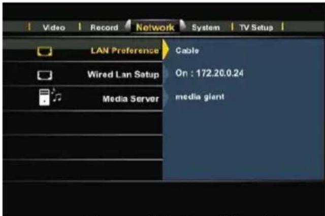The width and height of the screenshot is (325, 216).
Task: Select the LAN Preference network icon
Action: pyautogui.click(x=45, y=51)
